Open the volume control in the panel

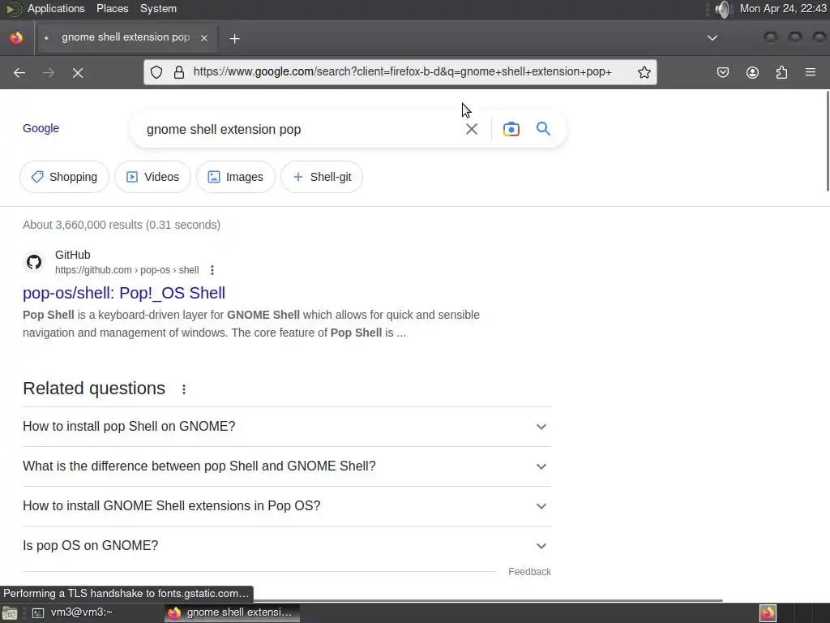point(722,8)
